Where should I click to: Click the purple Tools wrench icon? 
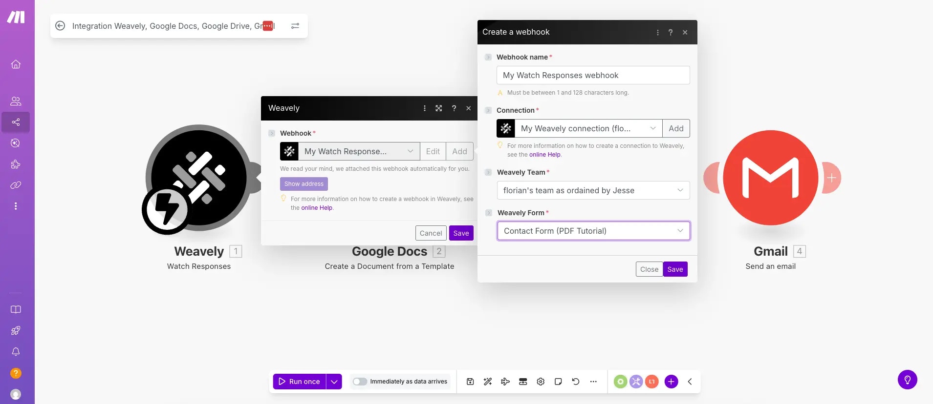pos(636,382)
